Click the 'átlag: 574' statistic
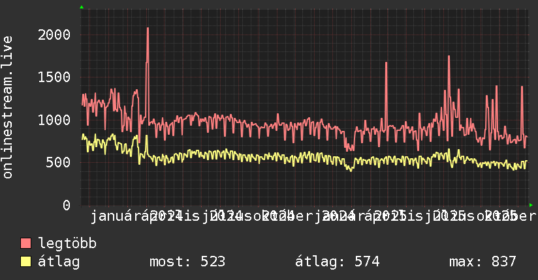The width and height of the screenshot is (538, 280). 338,262
